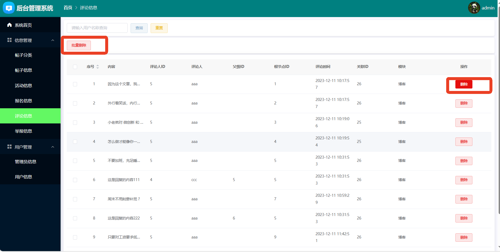Delete comment row 1 with 删除
Image resolution: width=500 pixels, height=252 pixels.
(x=464, y=84)
